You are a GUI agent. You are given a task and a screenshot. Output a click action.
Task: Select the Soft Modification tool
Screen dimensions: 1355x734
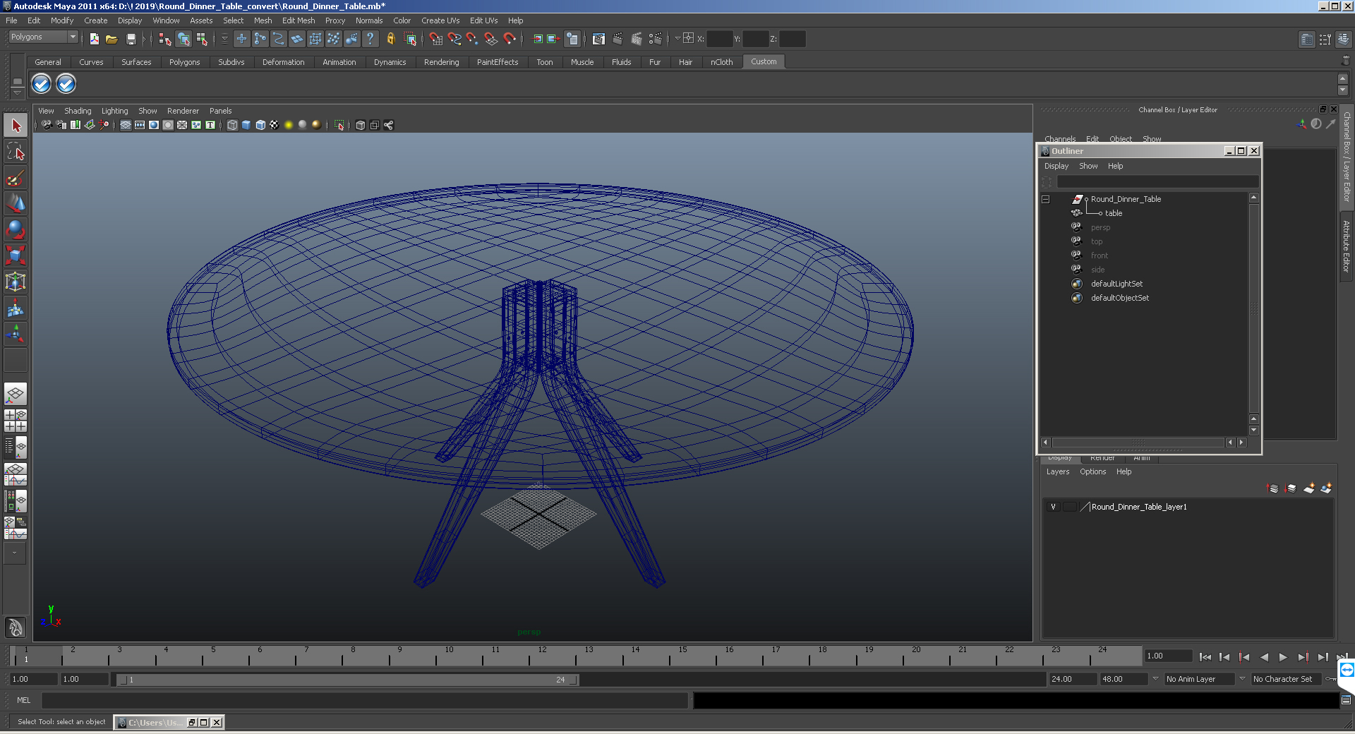[16, 308]
